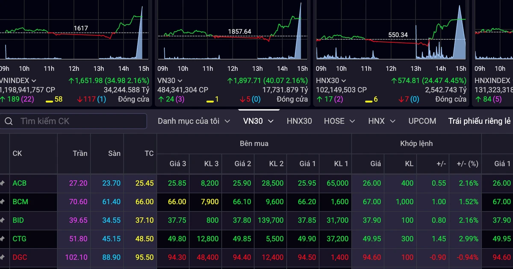Viewport: 513px width, 269px height.
Task: Click the search magnifier icon
Action: (9, 121)
